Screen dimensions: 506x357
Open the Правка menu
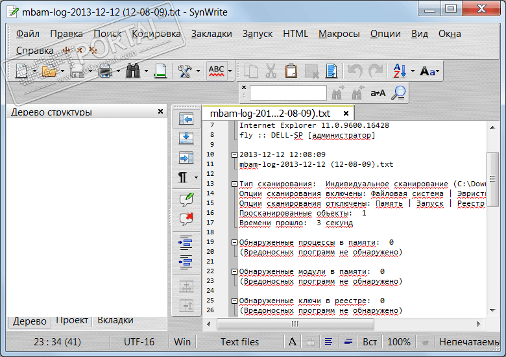tap(66, 34)
